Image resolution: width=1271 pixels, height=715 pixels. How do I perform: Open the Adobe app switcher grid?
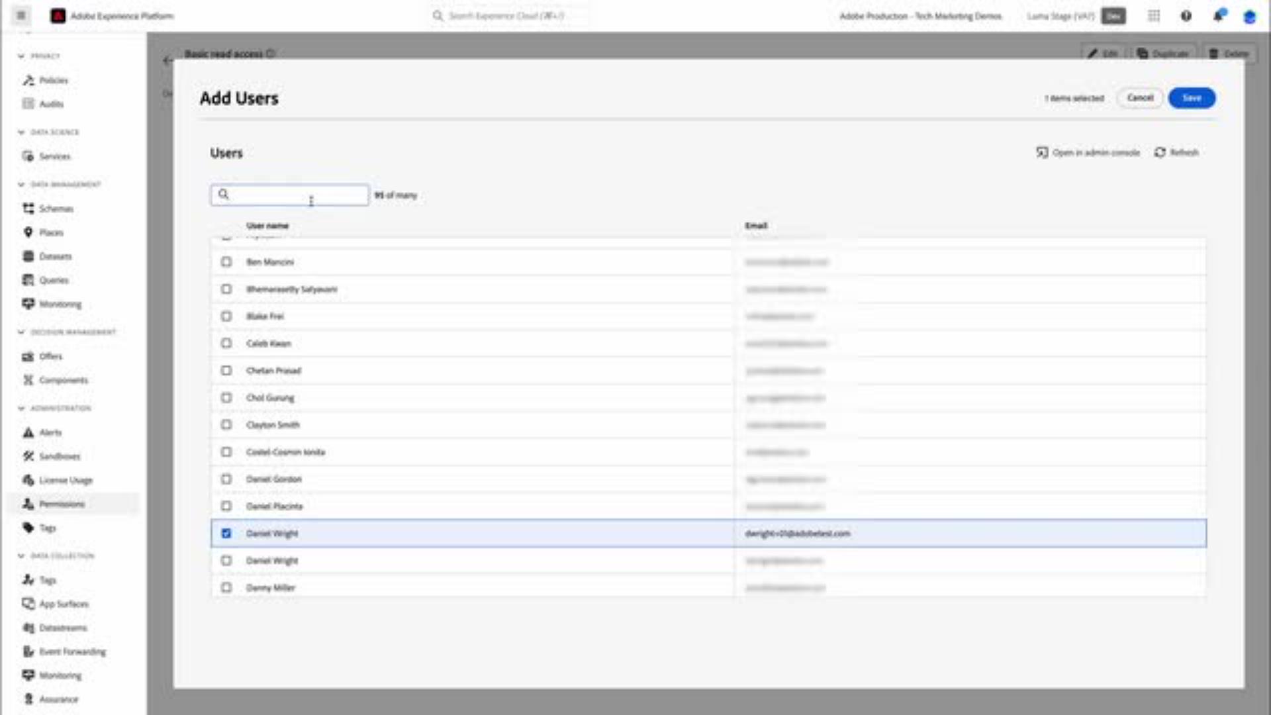point(1154,16)
